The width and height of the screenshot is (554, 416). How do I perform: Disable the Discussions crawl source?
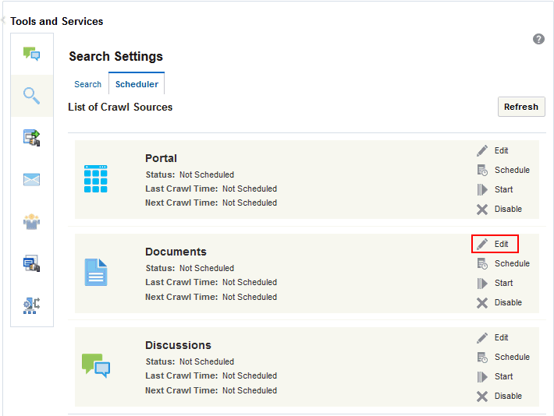tap(499, 397)
